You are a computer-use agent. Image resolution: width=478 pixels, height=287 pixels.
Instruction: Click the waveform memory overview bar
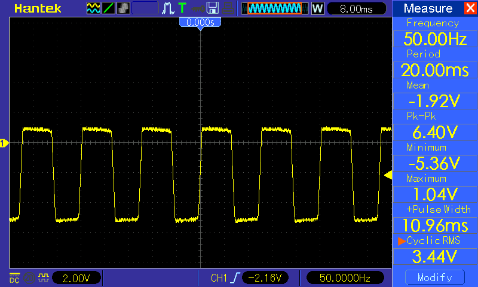[275, 8]
